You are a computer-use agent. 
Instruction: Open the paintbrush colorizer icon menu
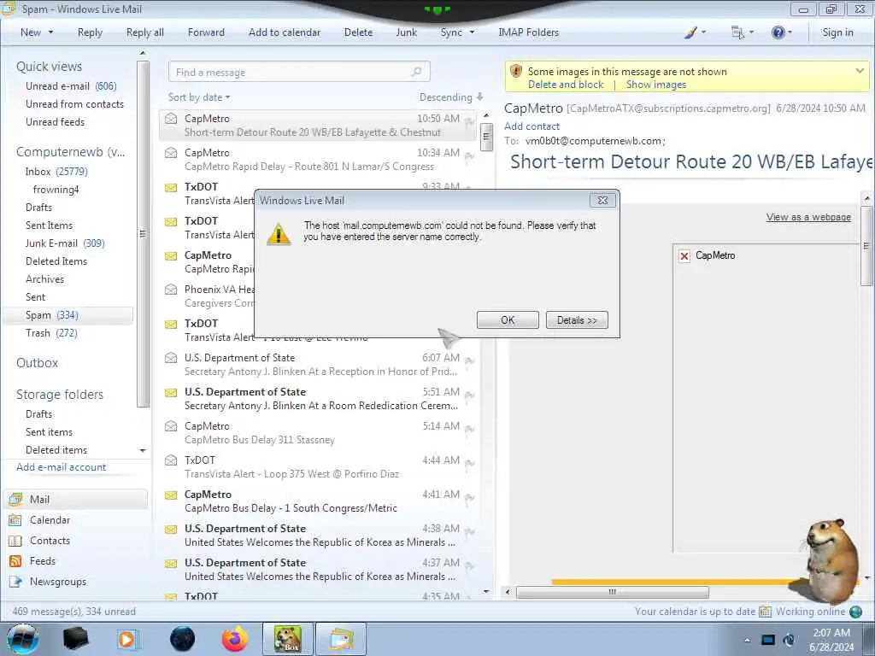pyautogui.click(x=695, y=32)
